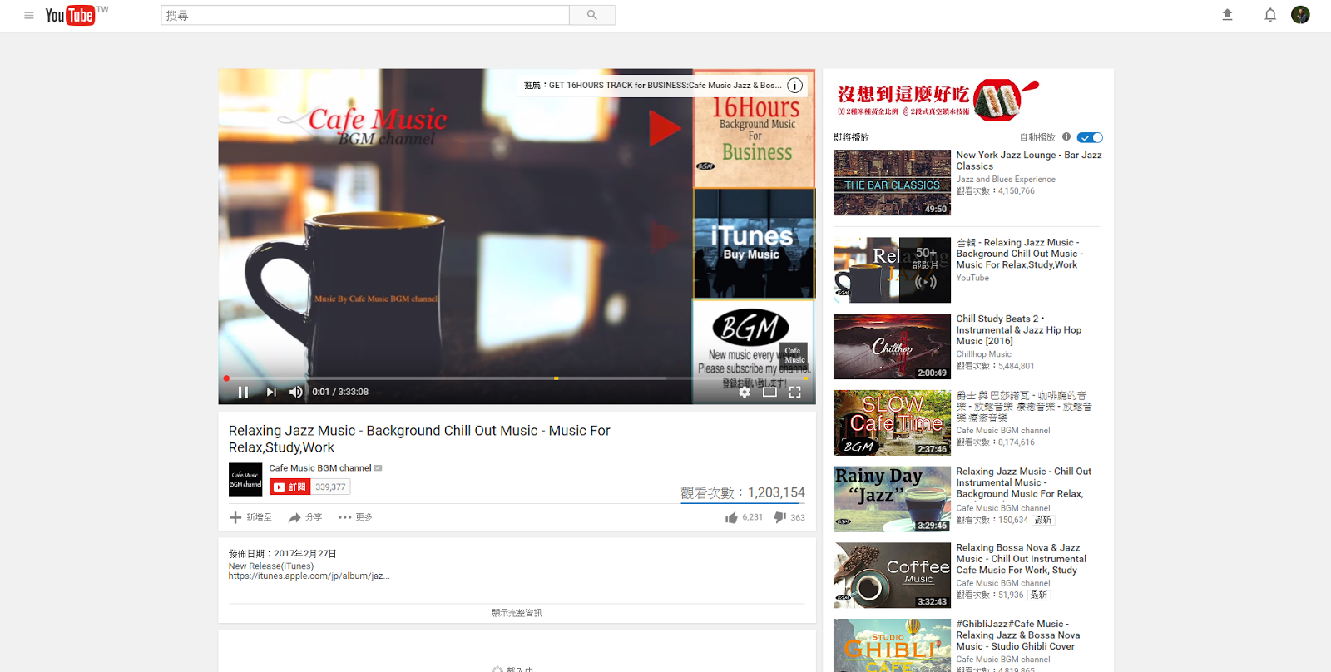Open Slow Cafe Time thumbnail
The height and width of the screenshot is (672, 1331).
click(x=892, y=422)
